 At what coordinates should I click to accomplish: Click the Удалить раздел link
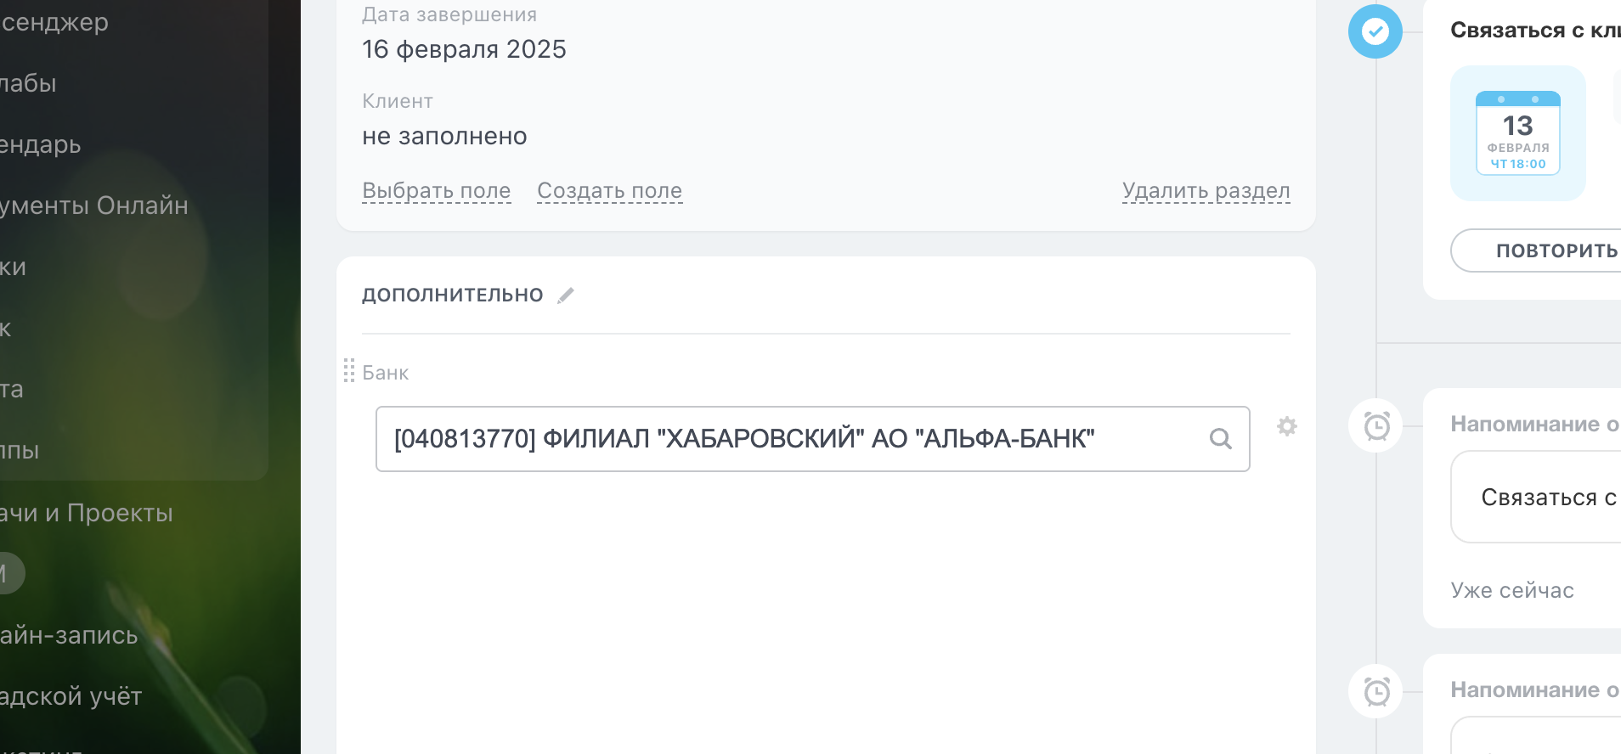pyautogui.click(x=1206, y=191)
